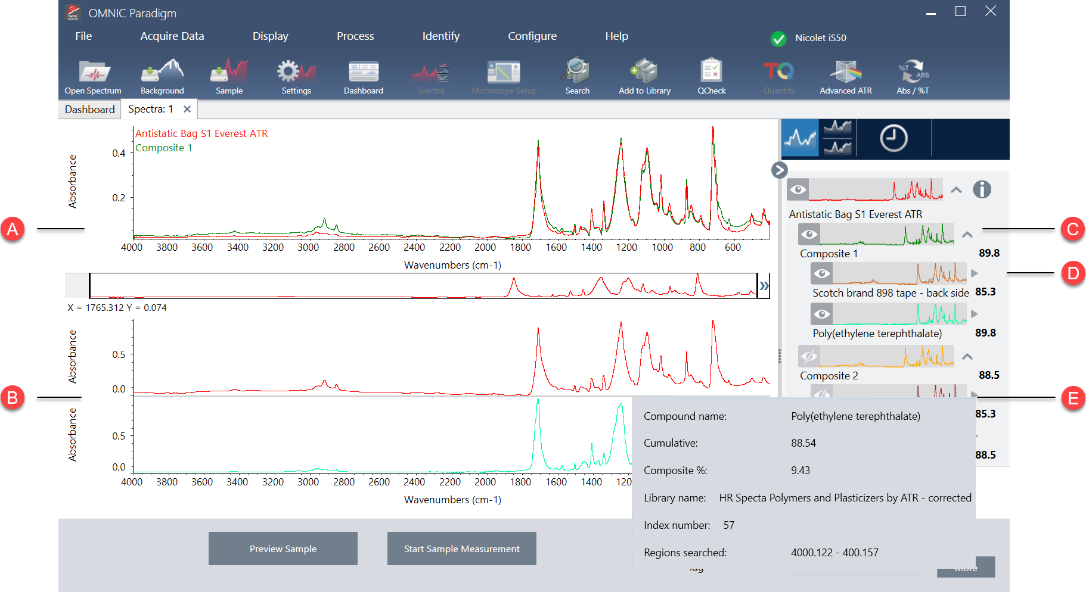Screen dimensions: 1086x592
Task: Open the Help menu
Action: point(617,36)
